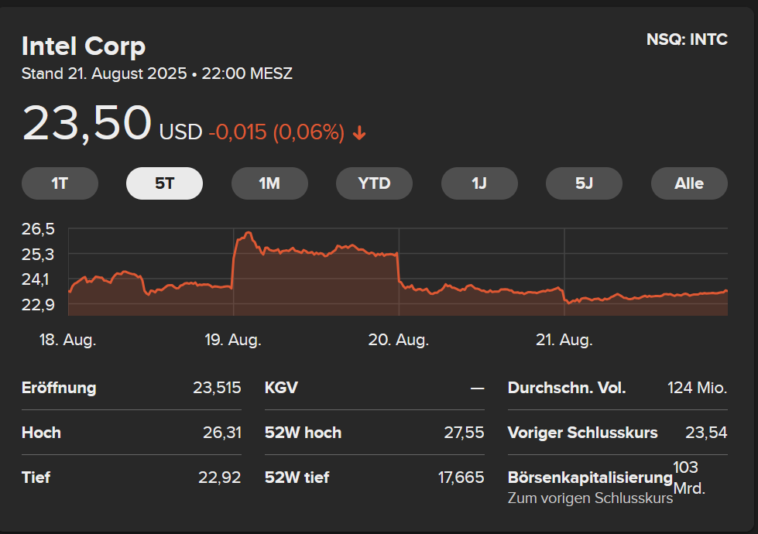Click the Tief value 22,92

219,478
